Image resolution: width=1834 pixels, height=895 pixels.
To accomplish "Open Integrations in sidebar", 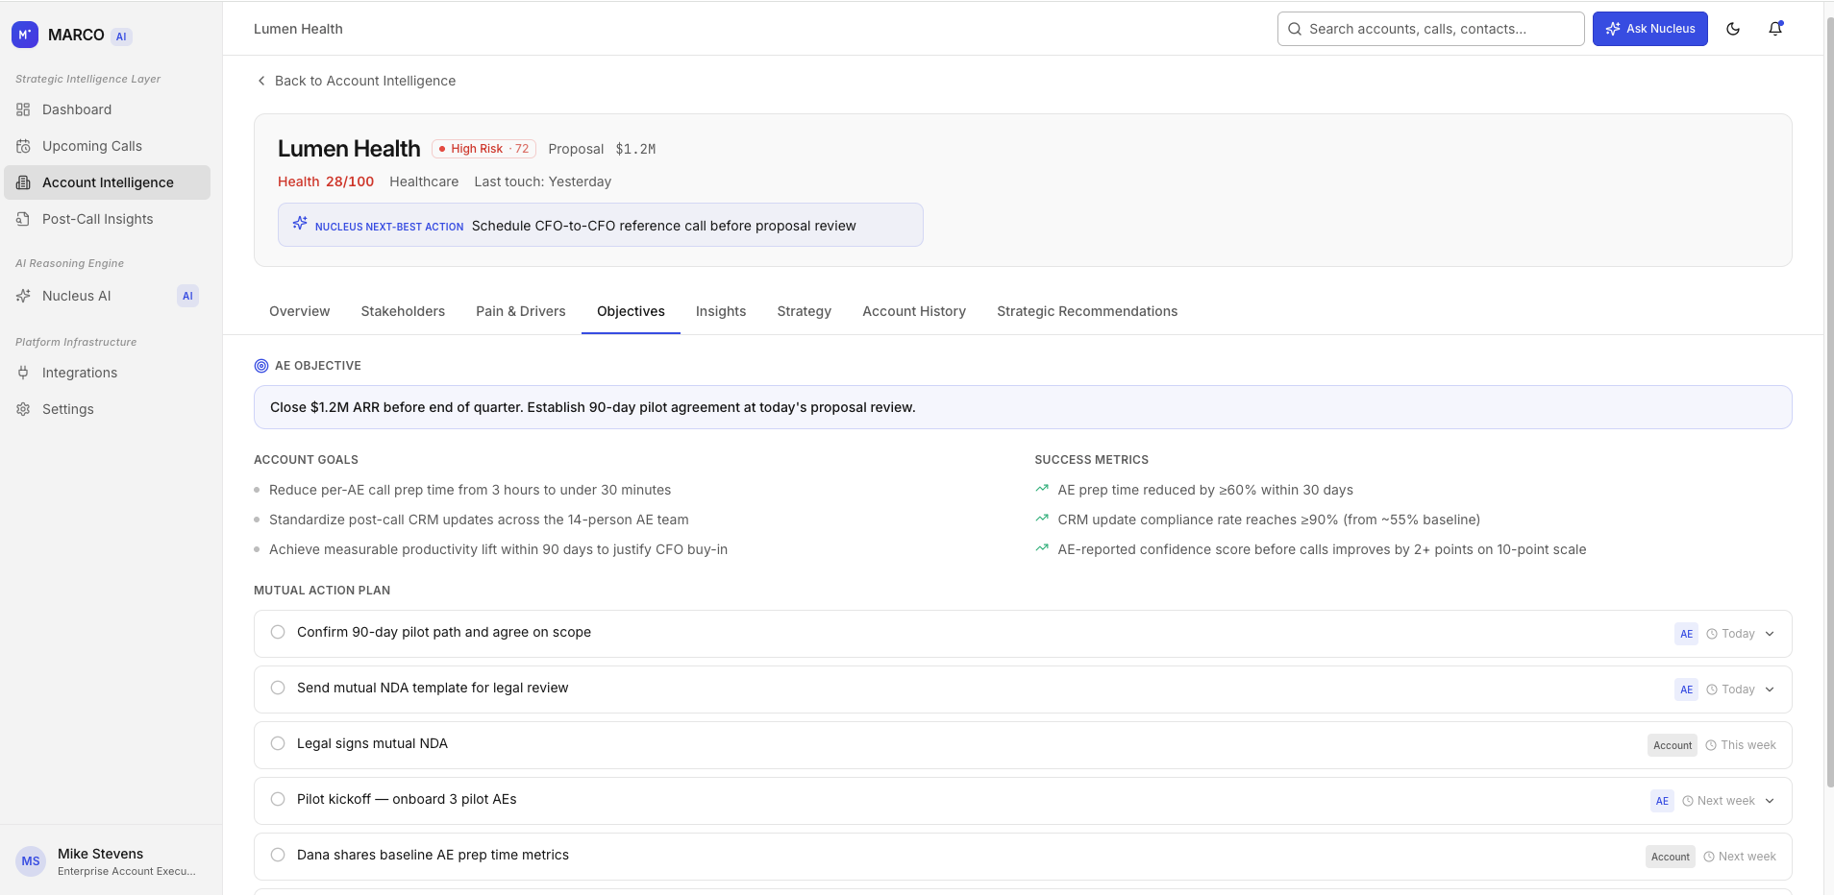I will click(x=107, y=373).
